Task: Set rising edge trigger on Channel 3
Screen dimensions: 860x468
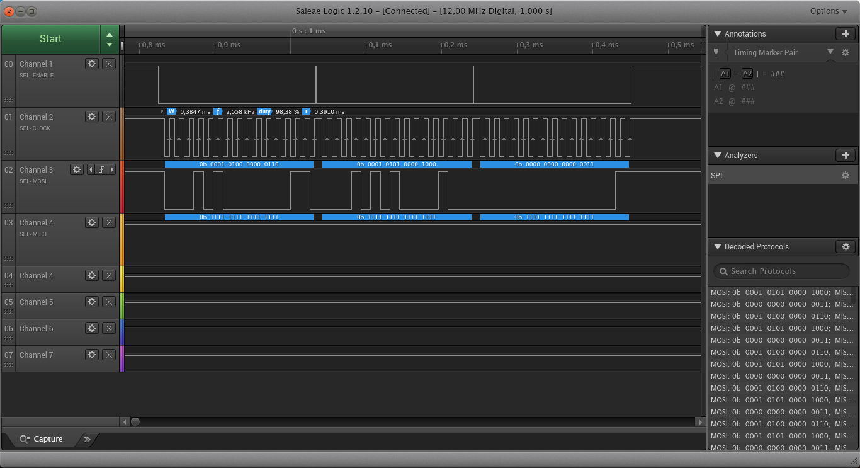Action: (x=101, y=169)
